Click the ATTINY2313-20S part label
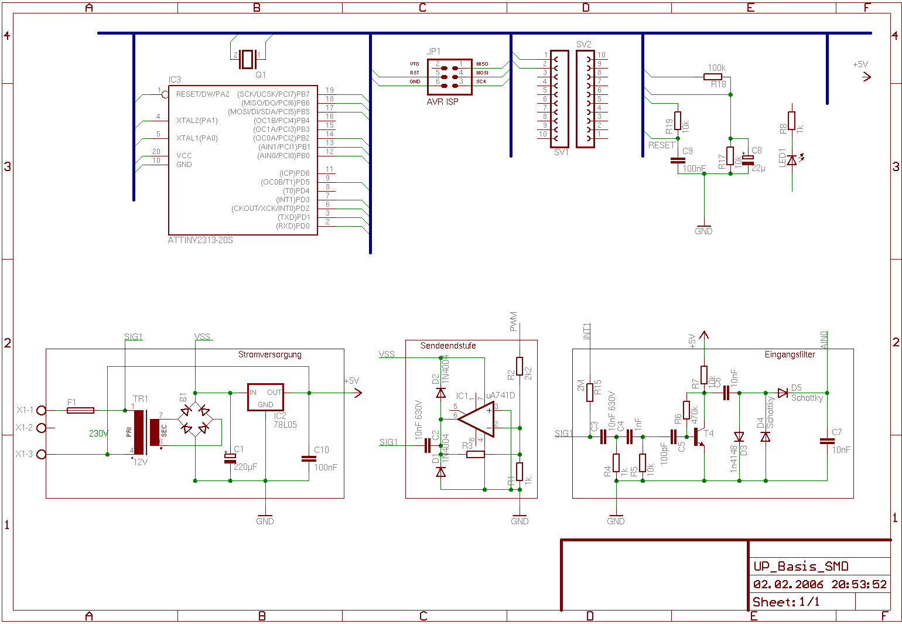 pos(200,240)
